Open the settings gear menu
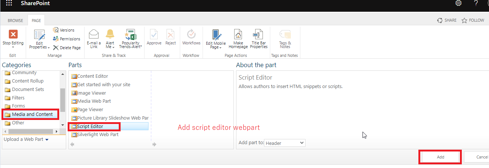 click(458, 3)
